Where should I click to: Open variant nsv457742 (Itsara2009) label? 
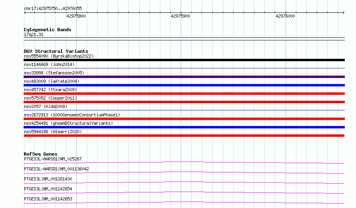click(x=50, y=90)
